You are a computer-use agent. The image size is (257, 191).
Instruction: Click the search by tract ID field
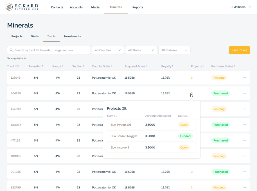49,50
